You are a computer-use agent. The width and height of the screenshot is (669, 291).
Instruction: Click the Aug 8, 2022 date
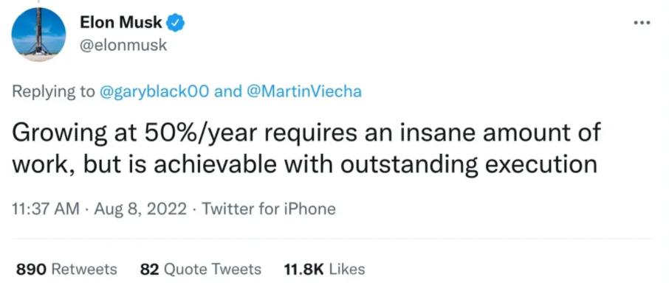(140, 209)
